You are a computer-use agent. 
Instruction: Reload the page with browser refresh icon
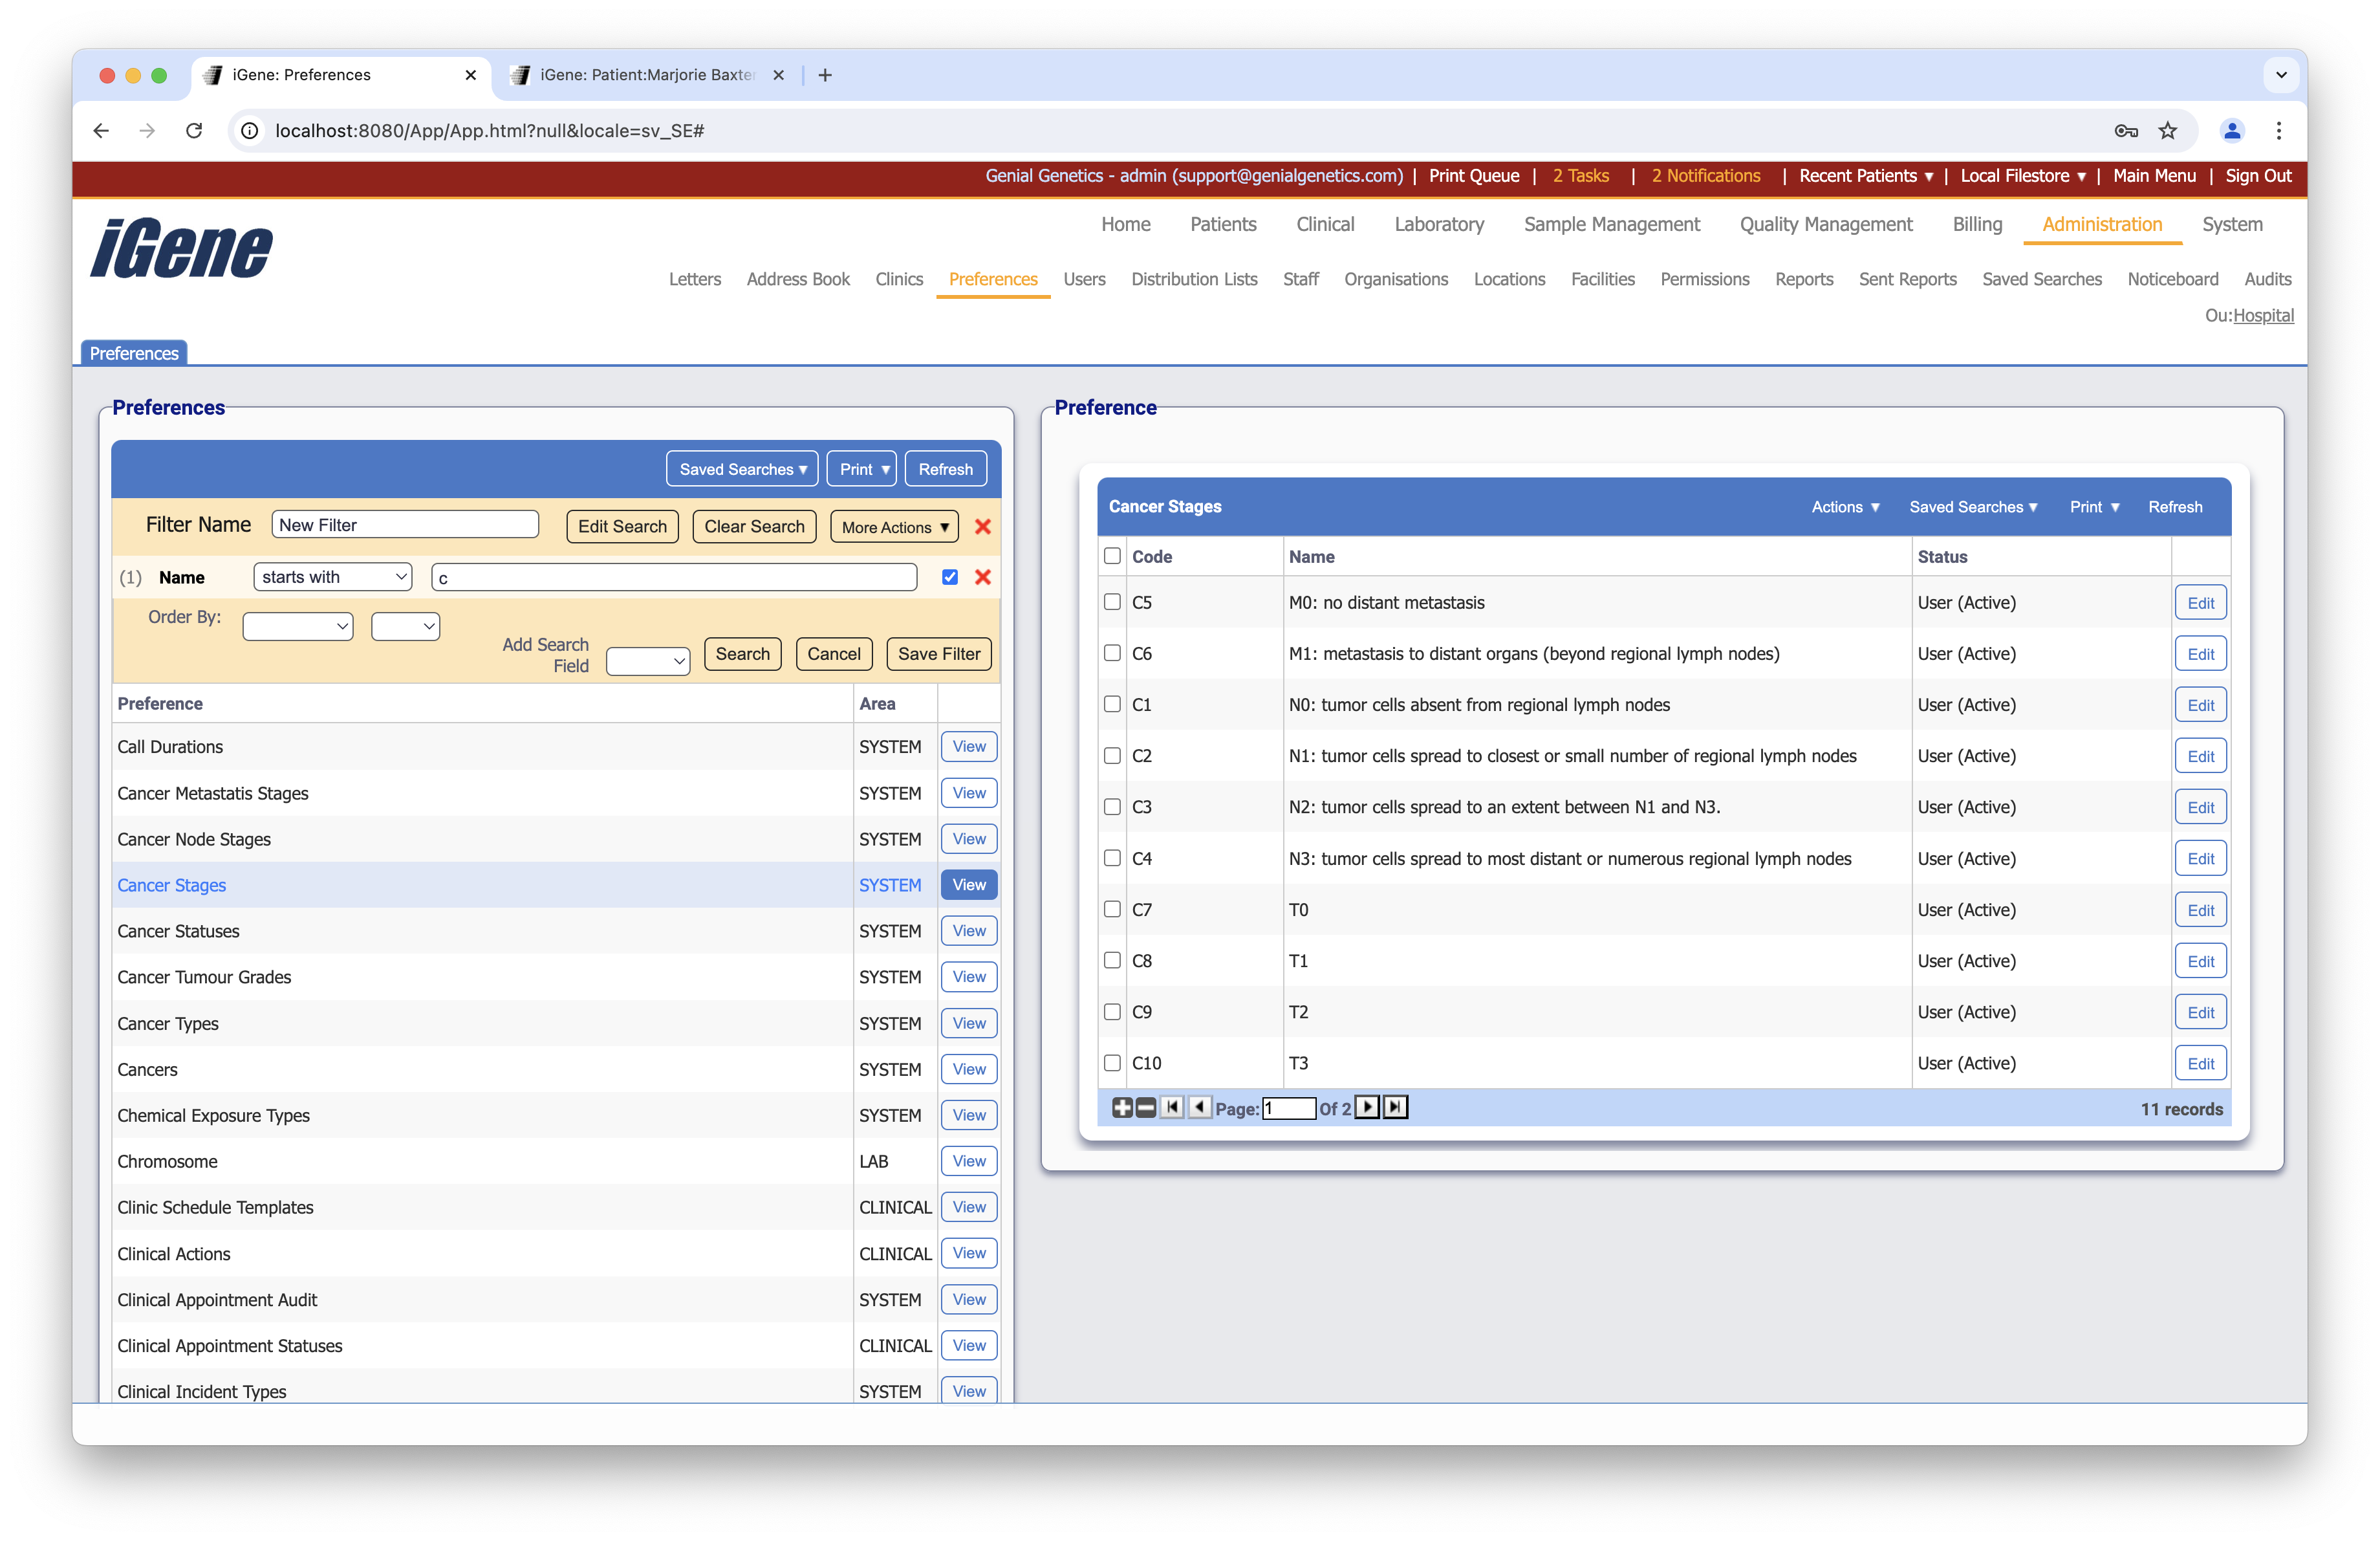coord(194,131)
